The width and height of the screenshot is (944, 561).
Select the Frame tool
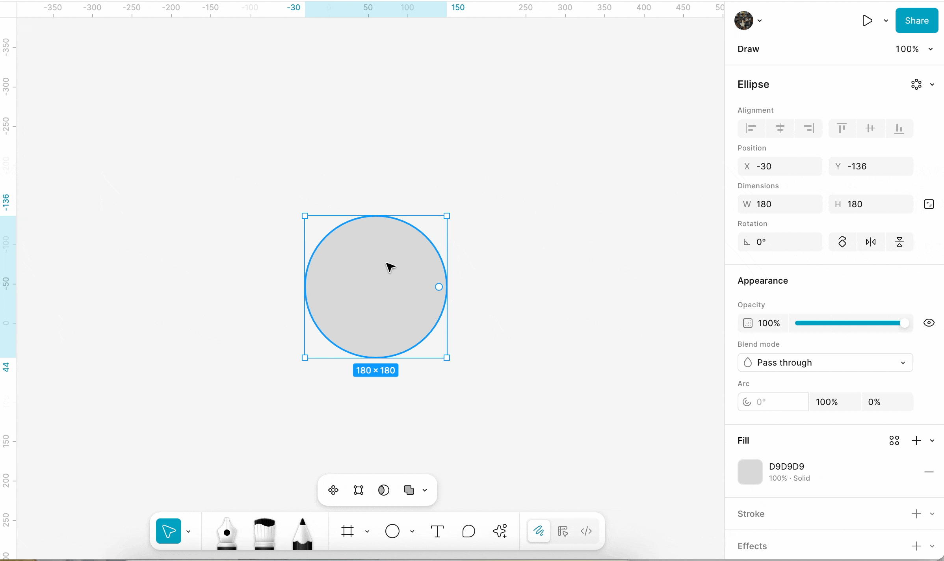coord(347,531)
